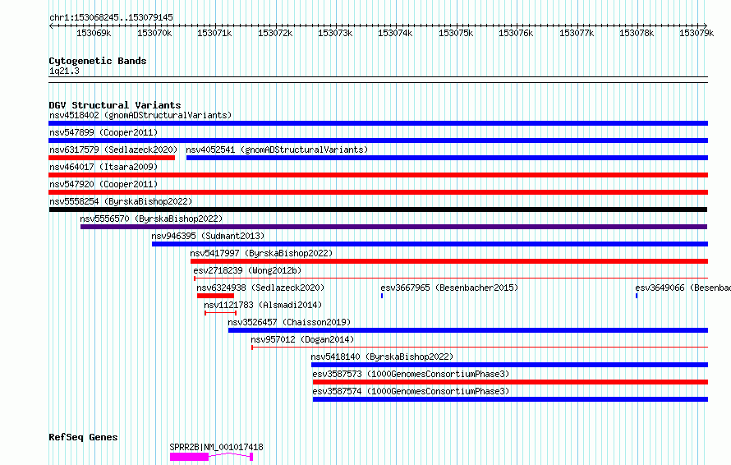Open esv3667965 (Besenbacher2015) label
Image resolution: width=731 pixels, height=465 pixels.
click(449, 288)
